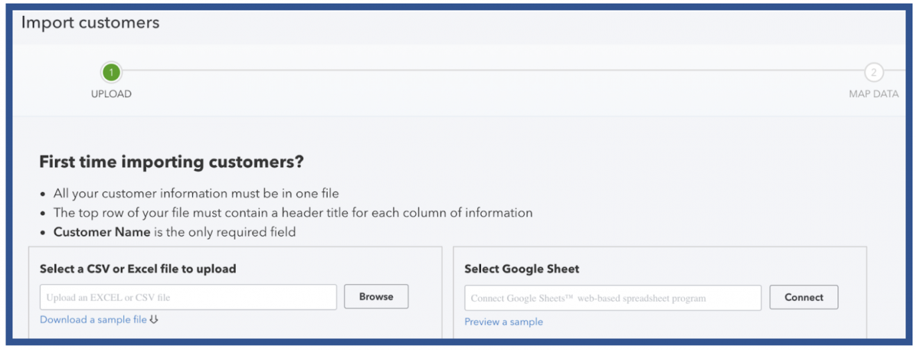Screen dimensions: 916x350
Task: Click the progress line between the steps
Action: click(x=486, y=71)
